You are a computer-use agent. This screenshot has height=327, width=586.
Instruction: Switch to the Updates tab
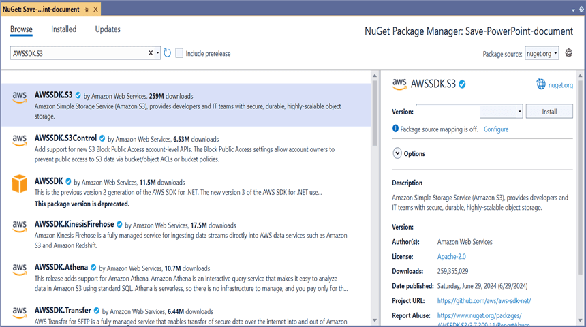click(x=108, y=29)
